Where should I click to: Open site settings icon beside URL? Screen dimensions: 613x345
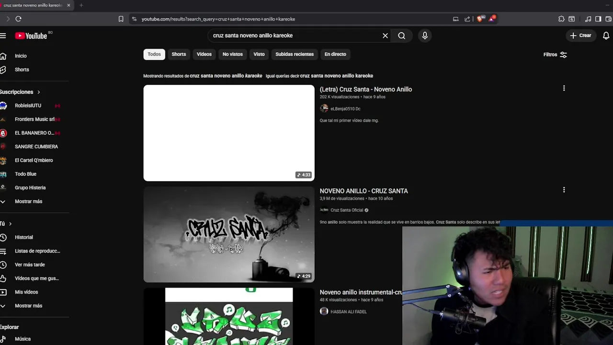coord(134,19)
